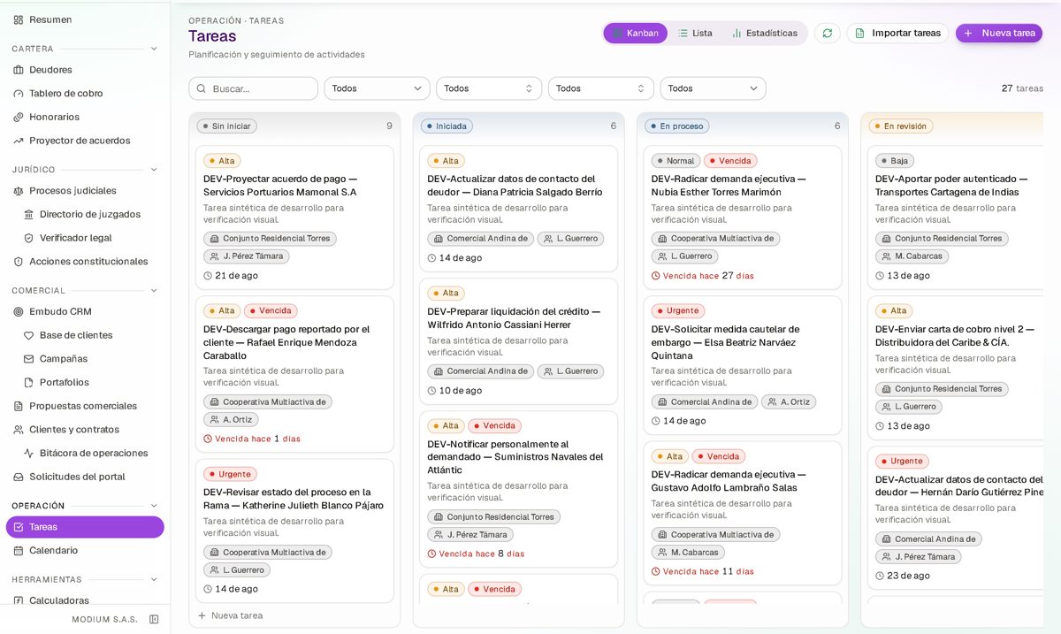The height and width of the screenshot is (634, 1061).
Task: Open the first Todos filter dropdown
Action: tap(377, 88)
